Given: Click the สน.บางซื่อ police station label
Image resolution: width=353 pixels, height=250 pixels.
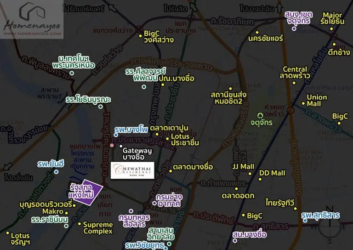Looking at the screenshot, I should click(x=250, y=235).
